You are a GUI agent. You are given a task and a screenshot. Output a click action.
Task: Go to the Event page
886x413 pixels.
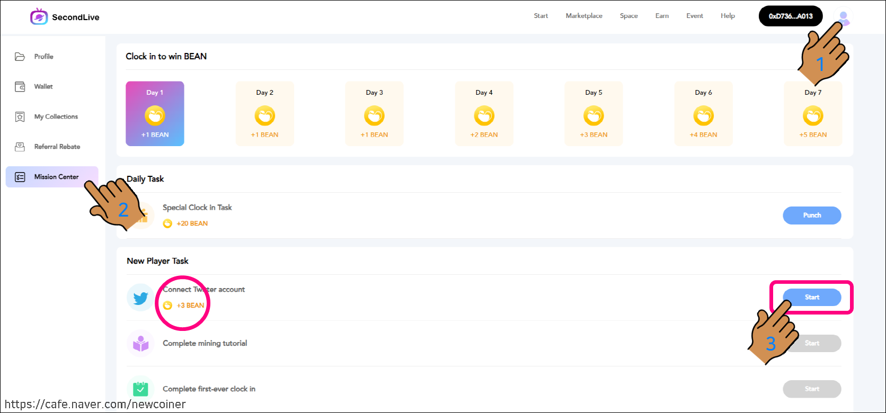tap(695, 16)
